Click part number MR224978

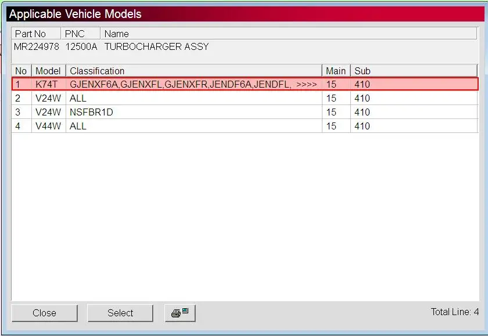[37, 46]
